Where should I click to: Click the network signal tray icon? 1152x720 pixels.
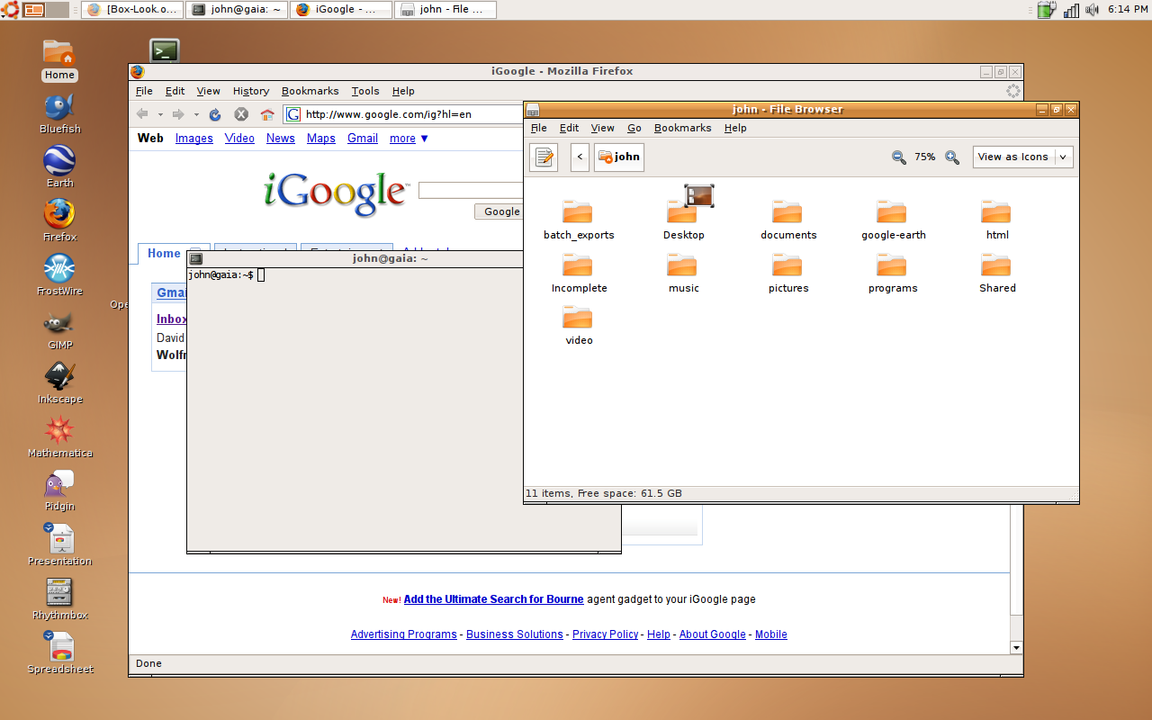[x=1071, y=10]
